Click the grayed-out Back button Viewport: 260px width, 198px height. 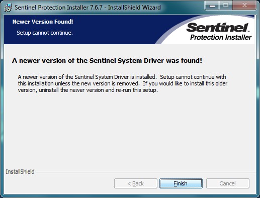tap(136, 183)
